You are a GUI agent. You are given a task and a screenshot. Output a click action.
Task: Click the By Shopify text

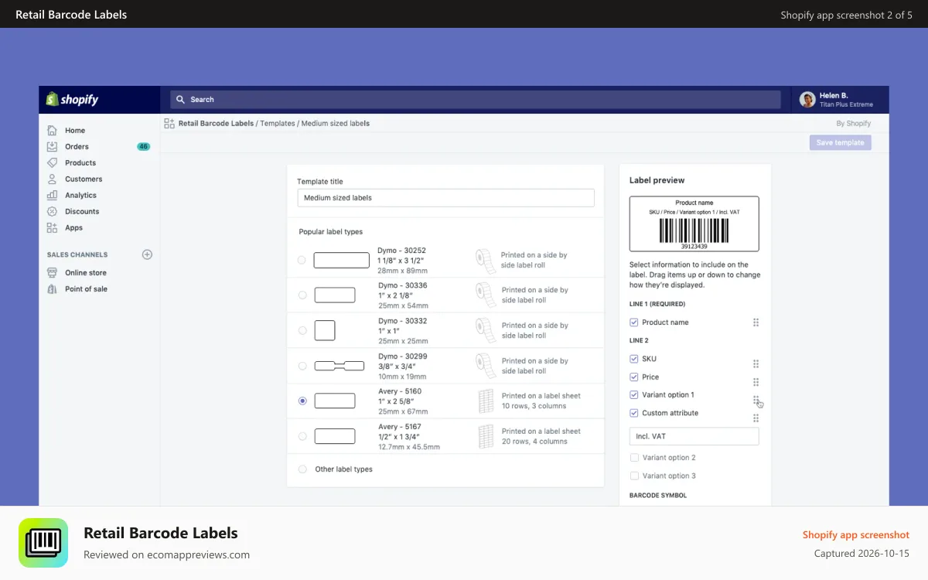[x=854, y=123]
